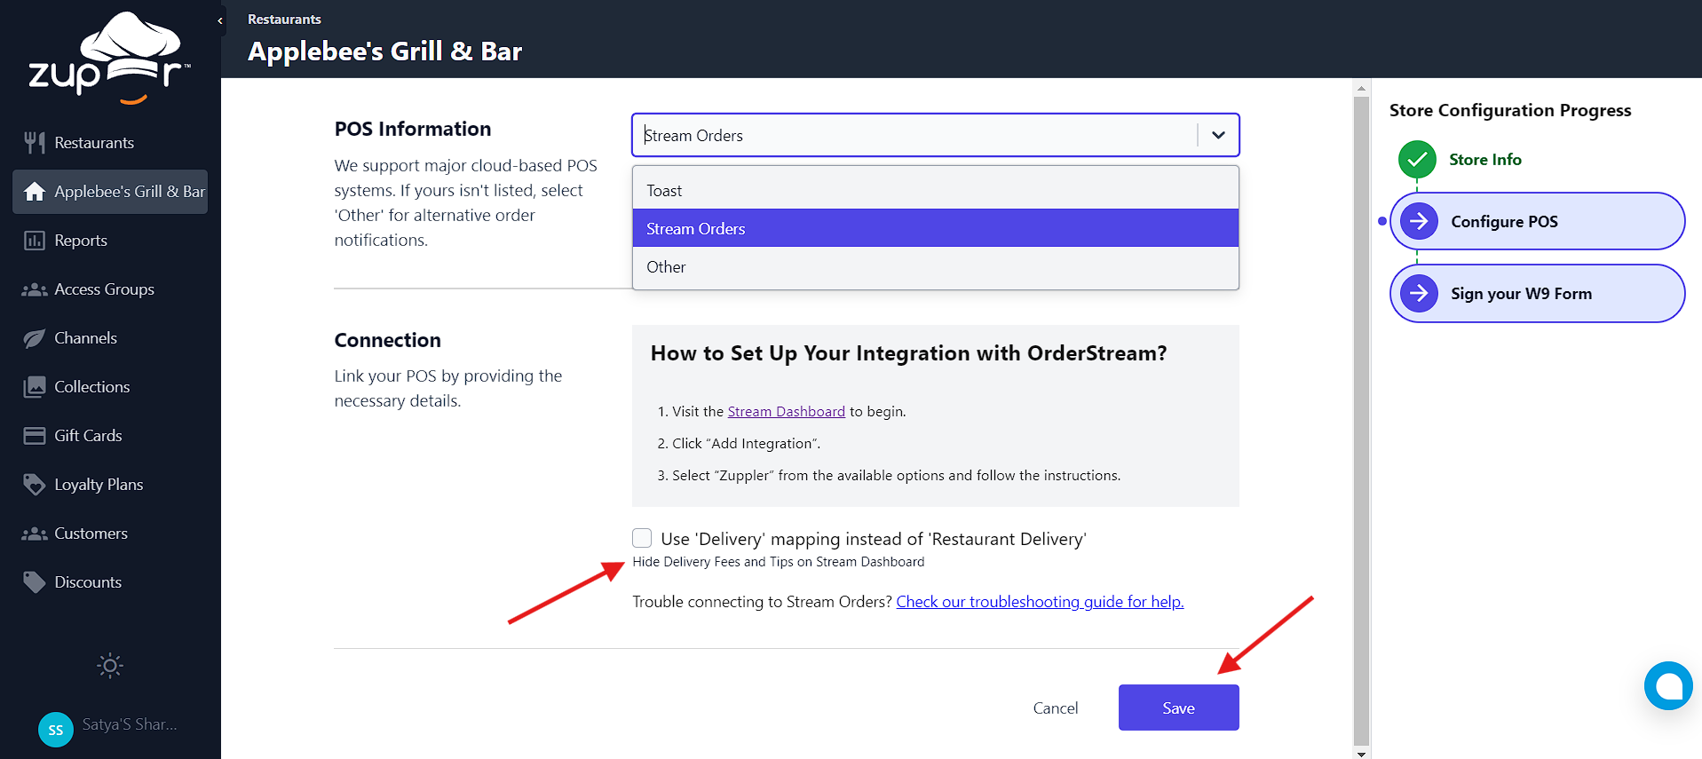Image resolution: width=1702 pixels, height=759 pixels.
Task: Click the green Store Info checkmark icon
Action: point(1417,160)
